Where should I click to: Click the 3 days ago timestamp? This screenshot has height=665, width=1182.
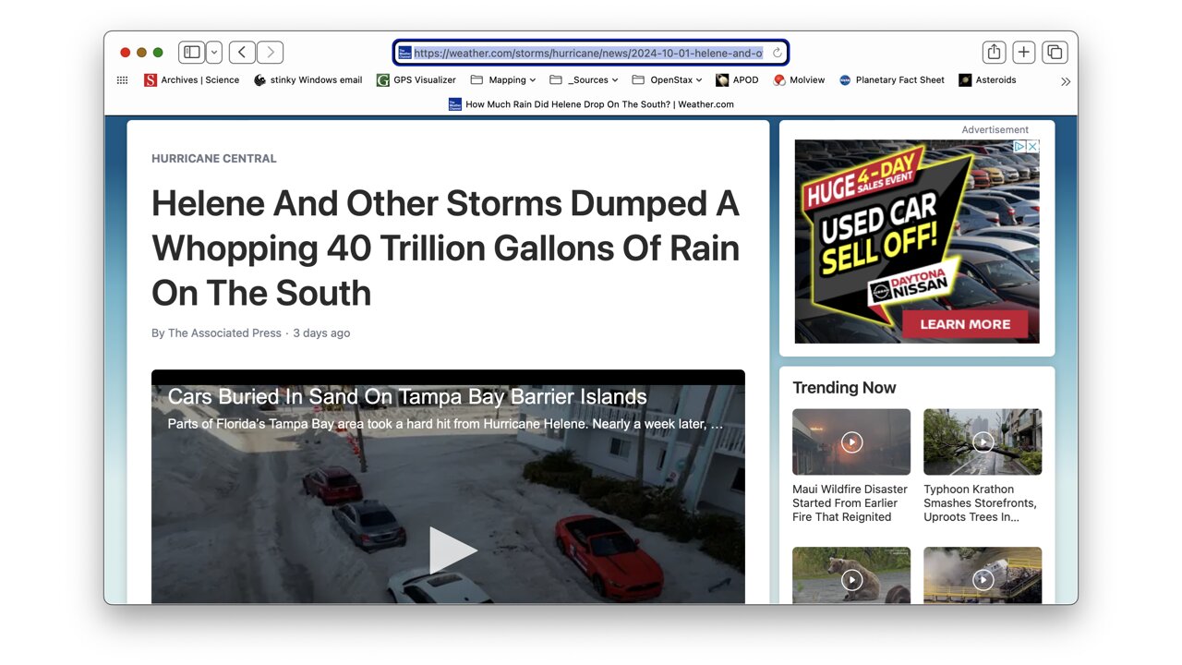tap(321, 333)
